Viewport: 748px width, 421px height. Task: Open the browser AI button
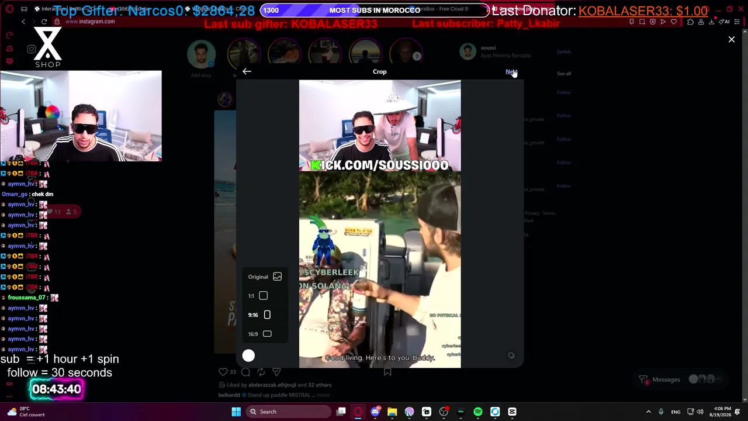click(724, 22)
